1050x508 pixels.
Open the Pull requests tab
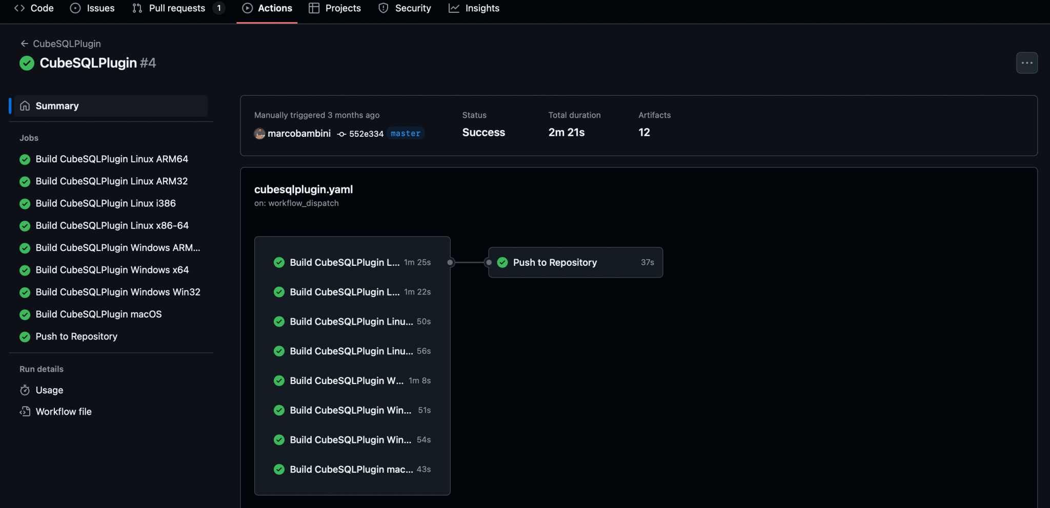(x=178, y=8)
